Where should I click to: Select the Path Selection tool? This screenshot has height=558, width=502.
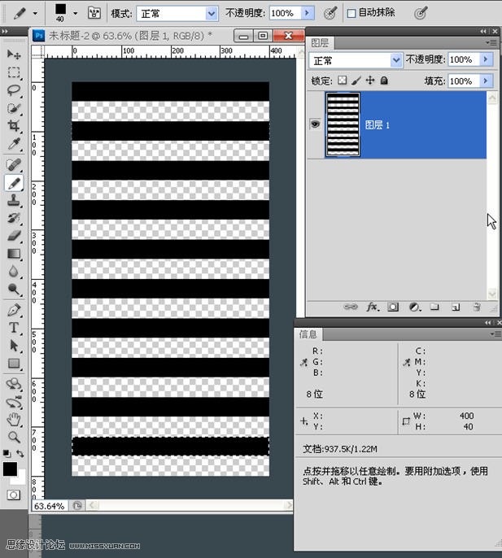coord(14,346)
